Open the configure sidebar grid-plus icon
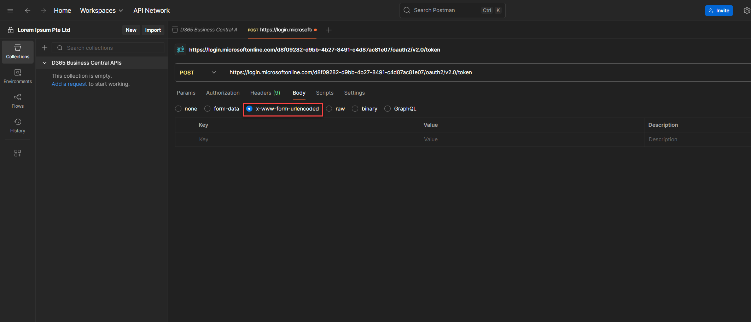 [x=18, y=153]
